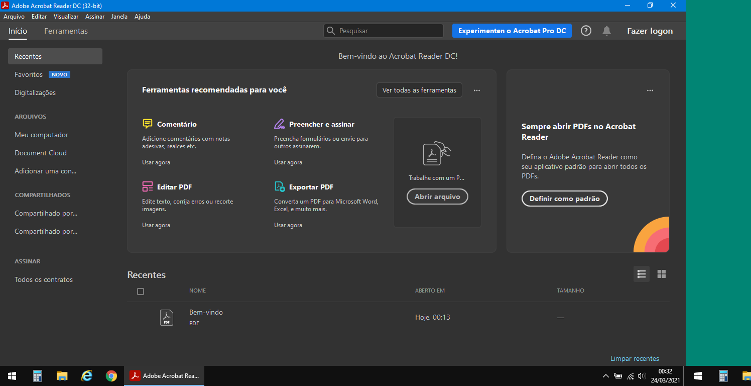Image resolution: width=751 pixels, height=386 pixels.
Task: Click Usar agora under Exportar PDF
Action: (288, 225)
